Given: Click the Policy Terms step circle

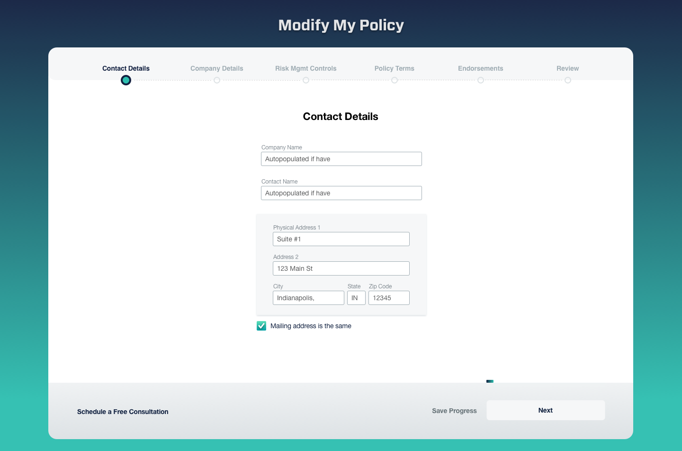Looking at the screenshot, I should 395,80.
